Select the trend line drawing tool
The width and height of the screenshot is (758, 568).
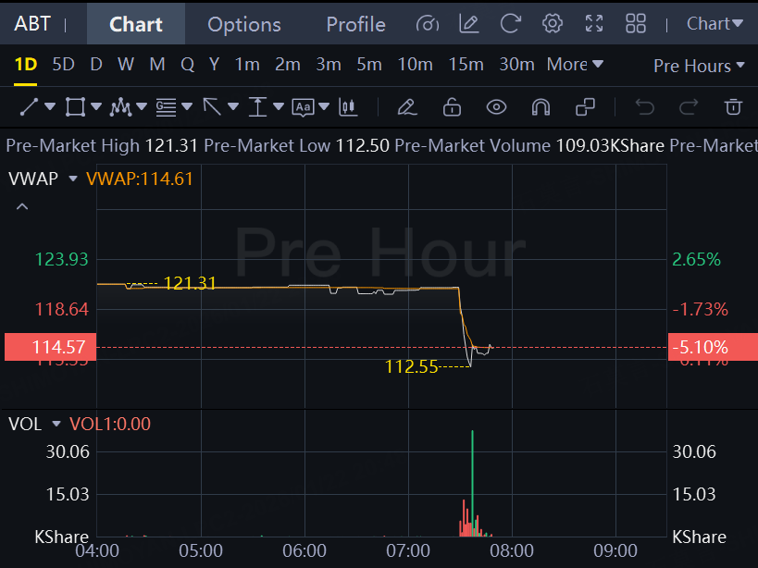pyautogui.click(x=29, y=106)
